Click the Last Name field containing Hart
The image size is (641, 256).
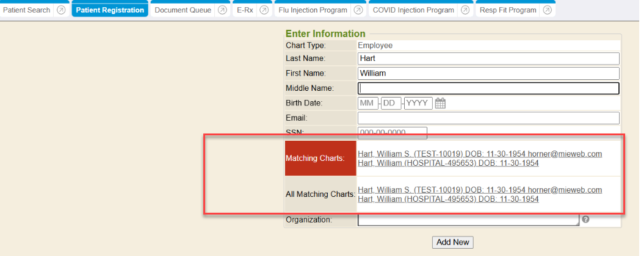pos(488,59)
